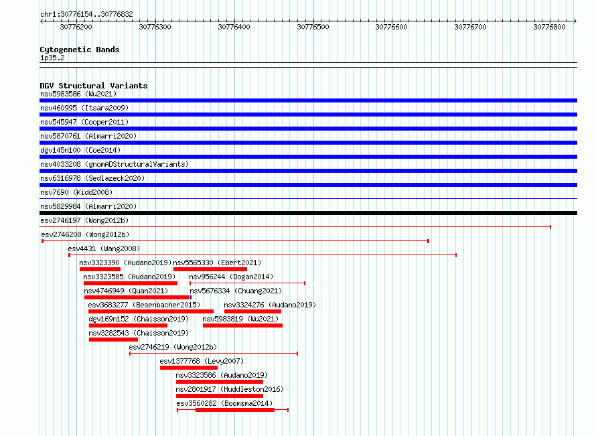Open esv1377768 (Levy2007) label
This screenshot has height=436, width=596.
click(x=202, y=361)
